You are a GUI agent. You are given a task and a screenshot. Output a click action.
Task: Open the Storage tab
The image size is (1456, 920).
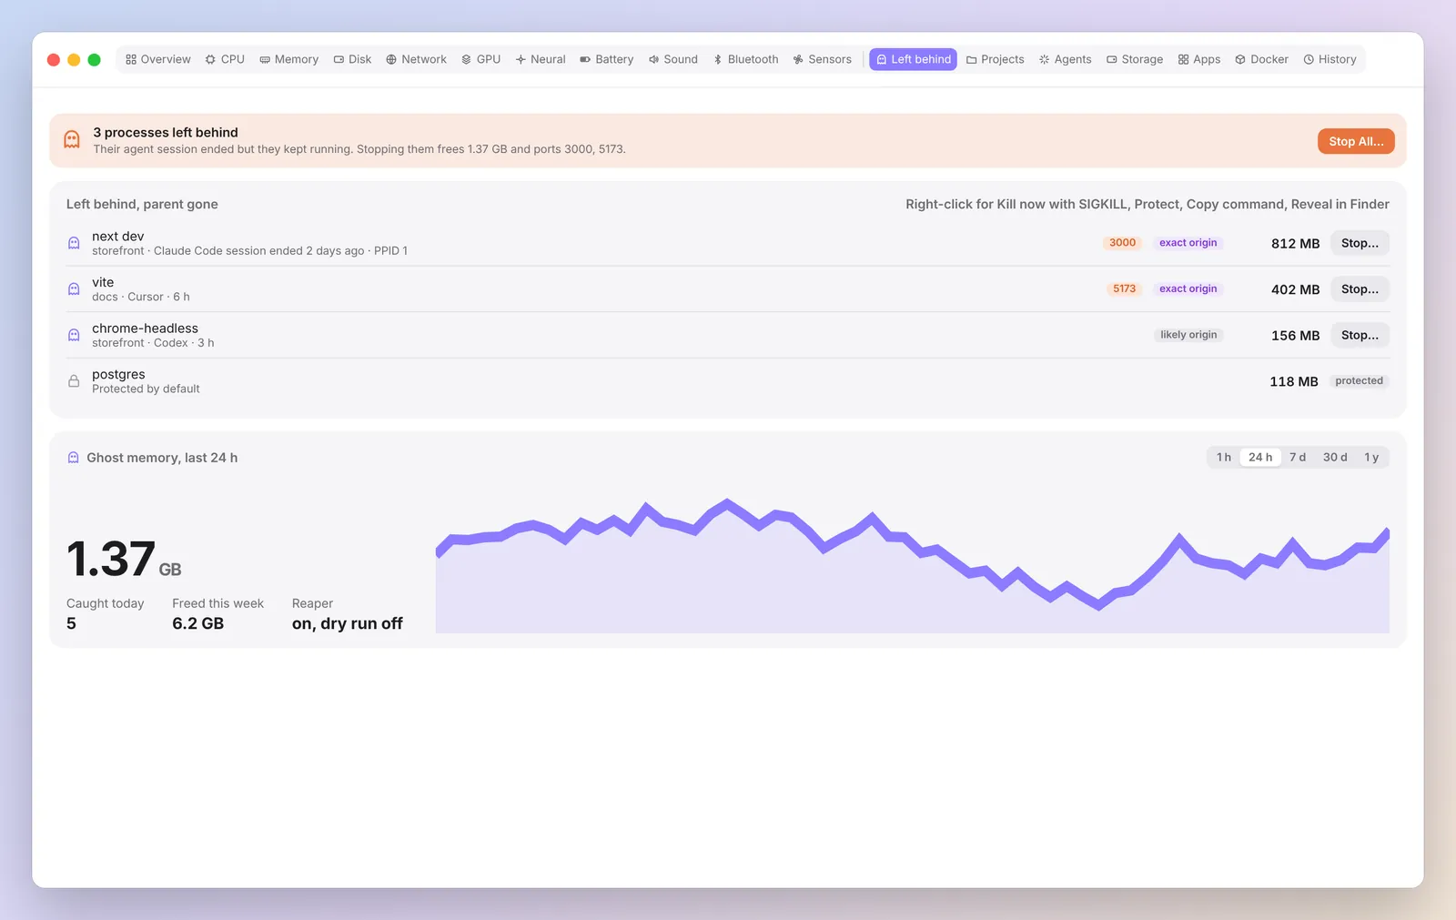(1135, 59)
